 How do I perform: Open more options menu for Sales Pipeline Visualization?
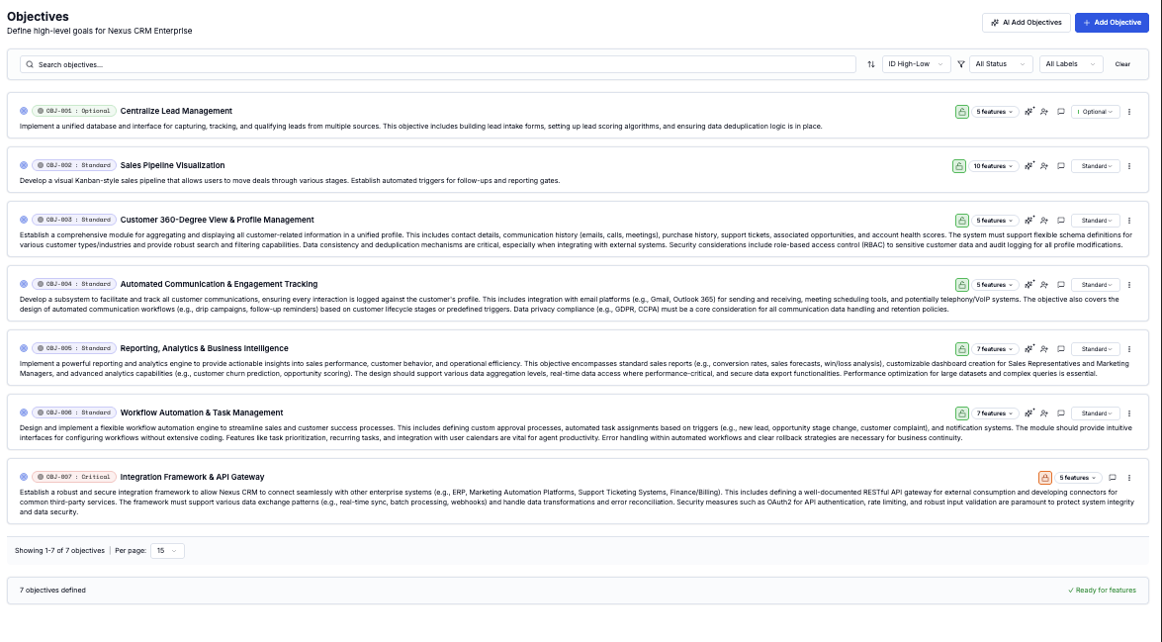(1129, 166)
